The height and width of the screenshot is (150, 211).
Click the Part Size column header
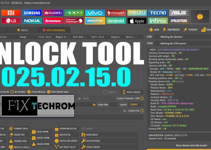click(98, 37)
